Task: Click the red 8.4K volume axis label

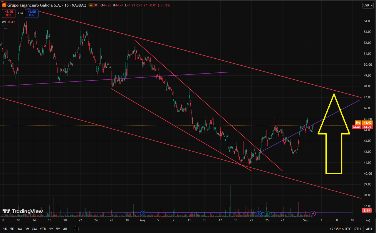Action: tap(367, 210)
